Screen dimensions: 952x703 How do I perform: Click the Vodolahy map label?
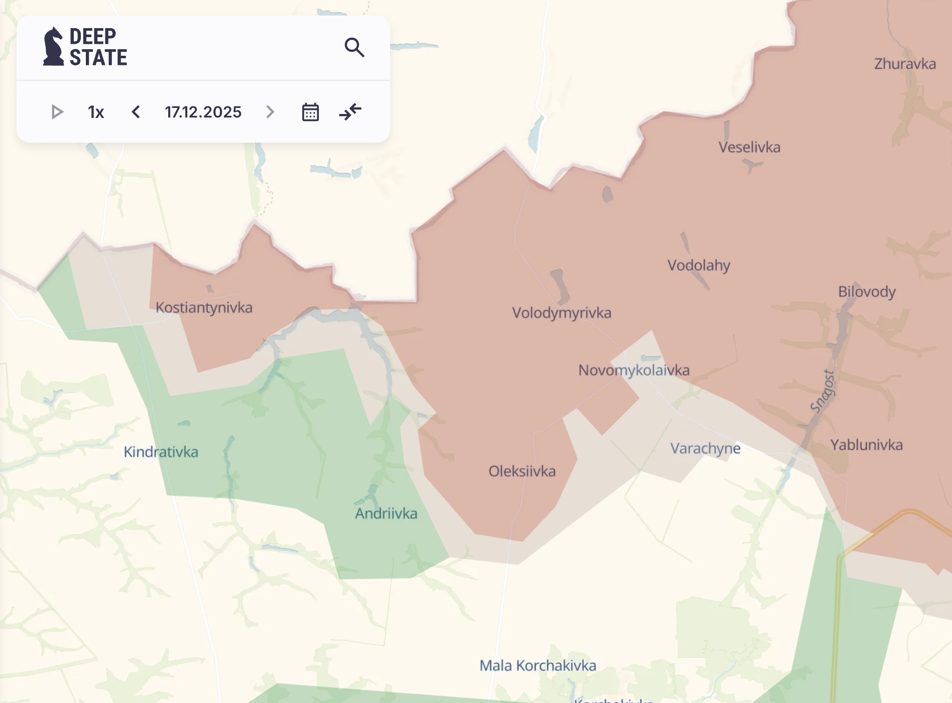click(698, 265)
